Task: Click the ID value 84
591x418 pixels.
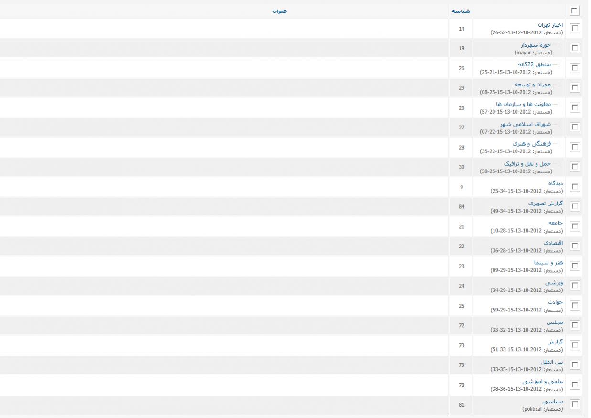Action: [462, 207]
